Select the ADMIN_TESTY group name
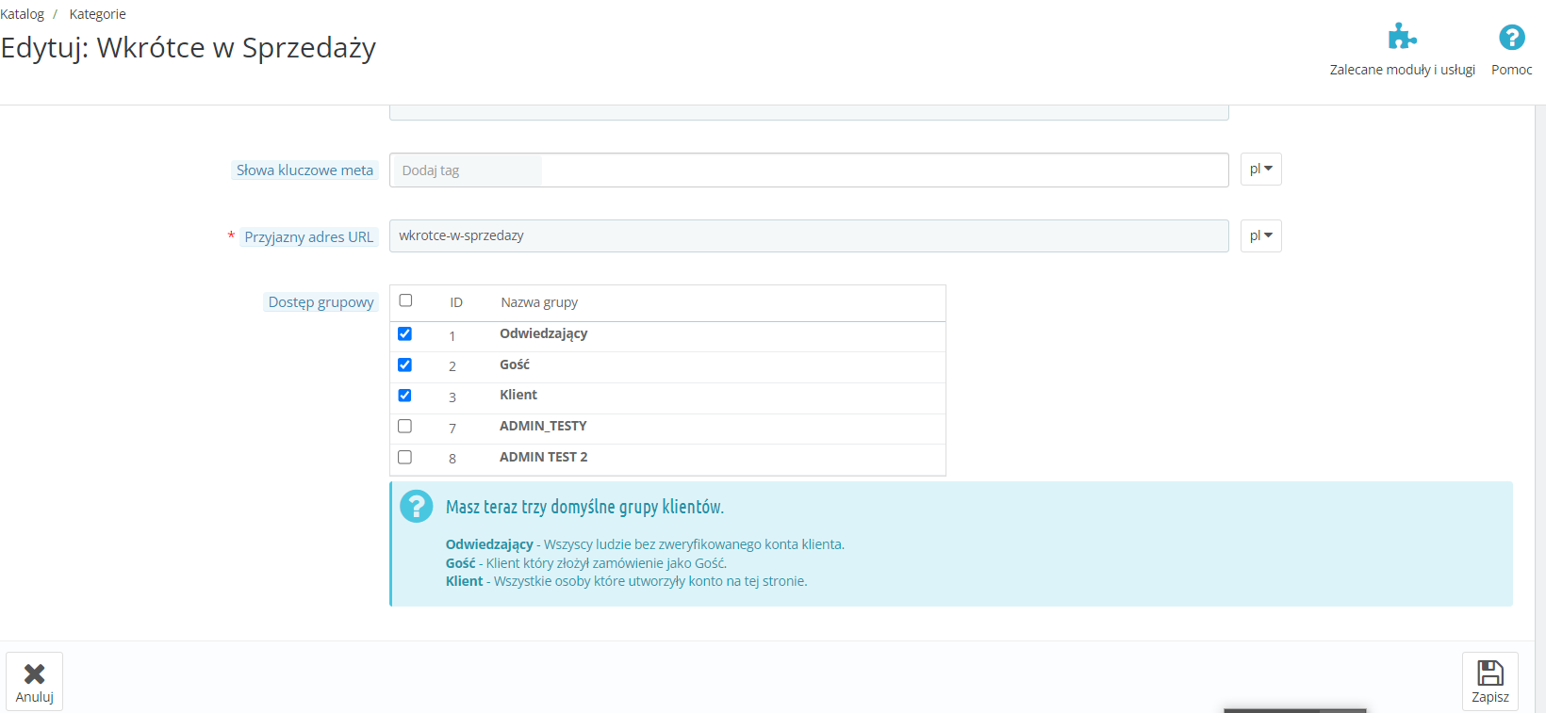The height and width of the screenshot is (713, 1546). point(543,426)
